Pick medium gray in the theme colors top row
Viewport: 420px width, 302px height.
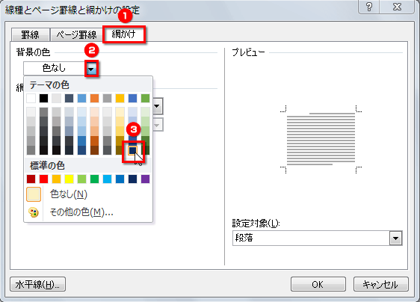pyautogui.click(x=107, y=99)
